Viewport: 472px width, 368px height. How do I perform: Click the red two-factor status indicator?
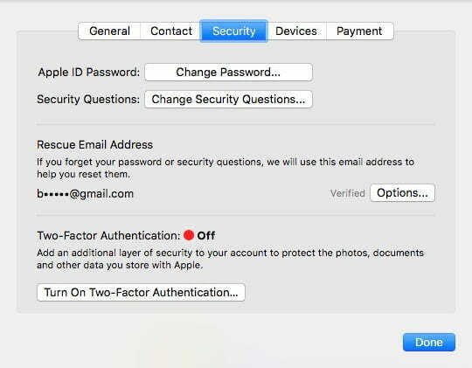189,235
